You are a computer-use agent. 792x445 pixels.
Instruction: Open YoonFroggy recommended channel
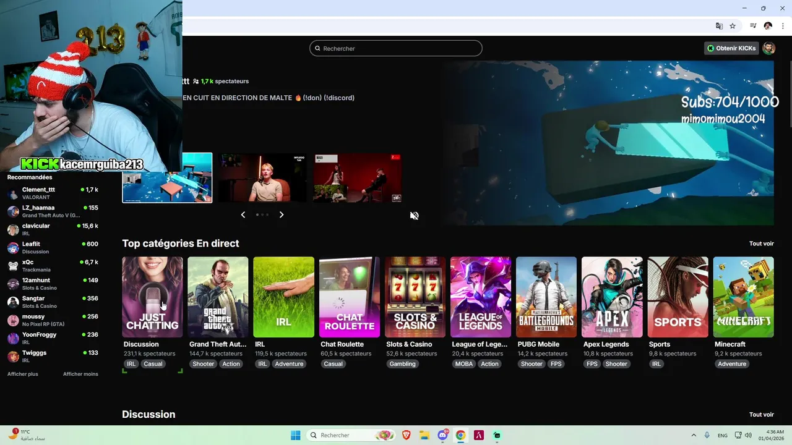(x=53, y=338)
